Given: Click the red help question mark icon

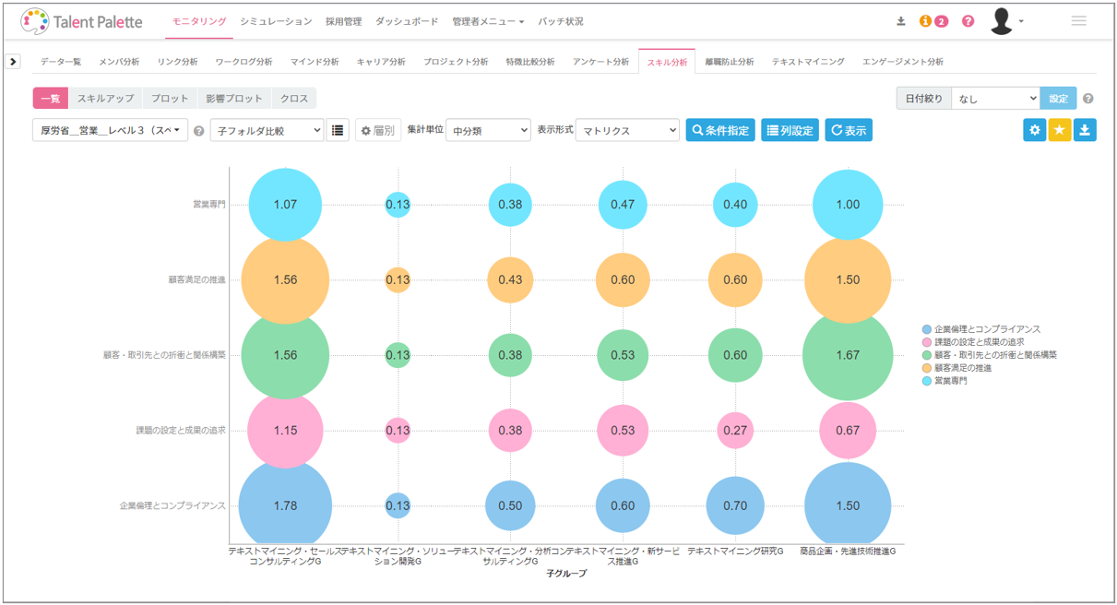Looking at the screenshot, I should tap(967, 19).
